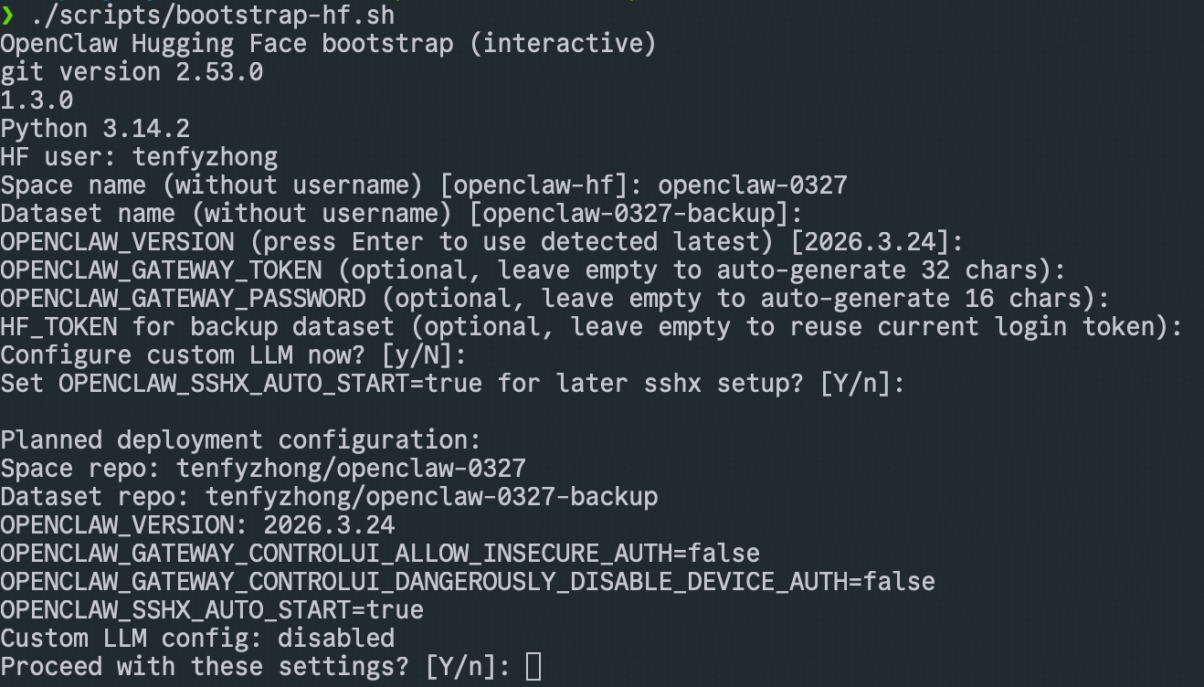Click the typed Space name openclaw-0327
This screenshot has width=1204, height=687.
(752, 185)
